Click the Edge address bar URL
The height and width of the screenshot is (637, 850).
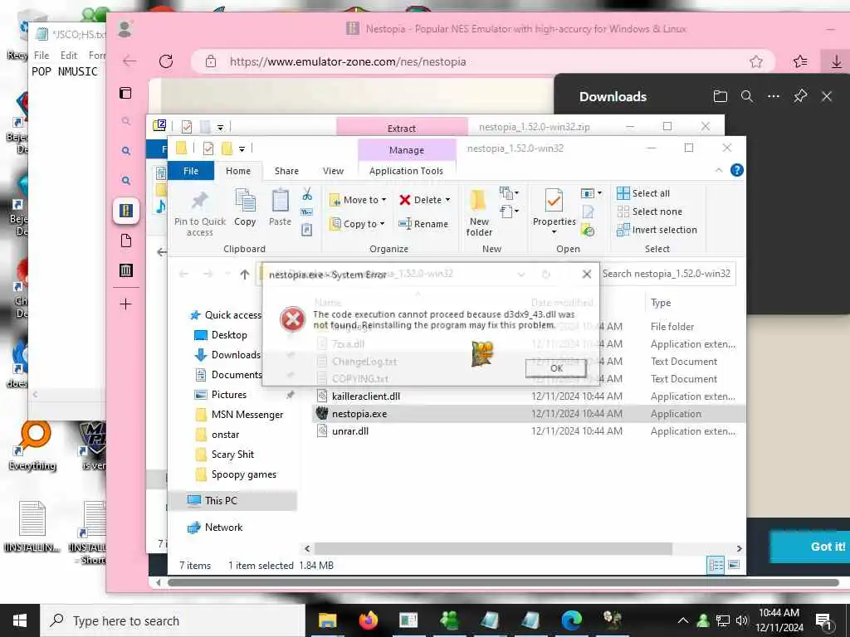point(348,61)
